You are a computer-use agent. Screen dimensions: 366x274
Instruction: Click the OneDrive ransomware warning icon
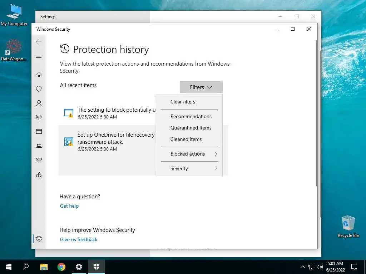coord(69,142)
